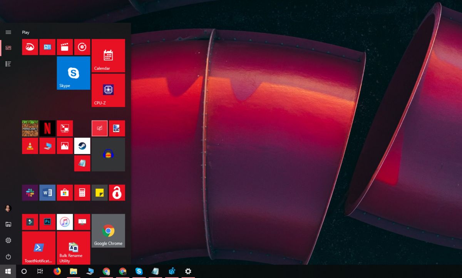
Task: Launch Steam from its tile
Action: (x=82, y=146)
